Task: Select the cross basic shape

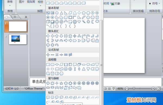Action: (88, 17)
